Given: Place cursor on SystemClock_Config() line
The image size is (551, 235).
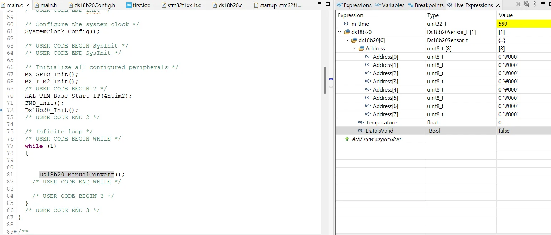Looking at the screenshot, I should 62,31.
